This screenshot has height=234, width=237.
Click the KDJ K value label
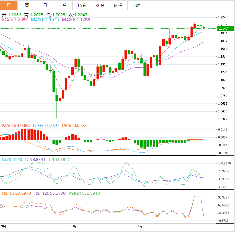click(12, 159)
